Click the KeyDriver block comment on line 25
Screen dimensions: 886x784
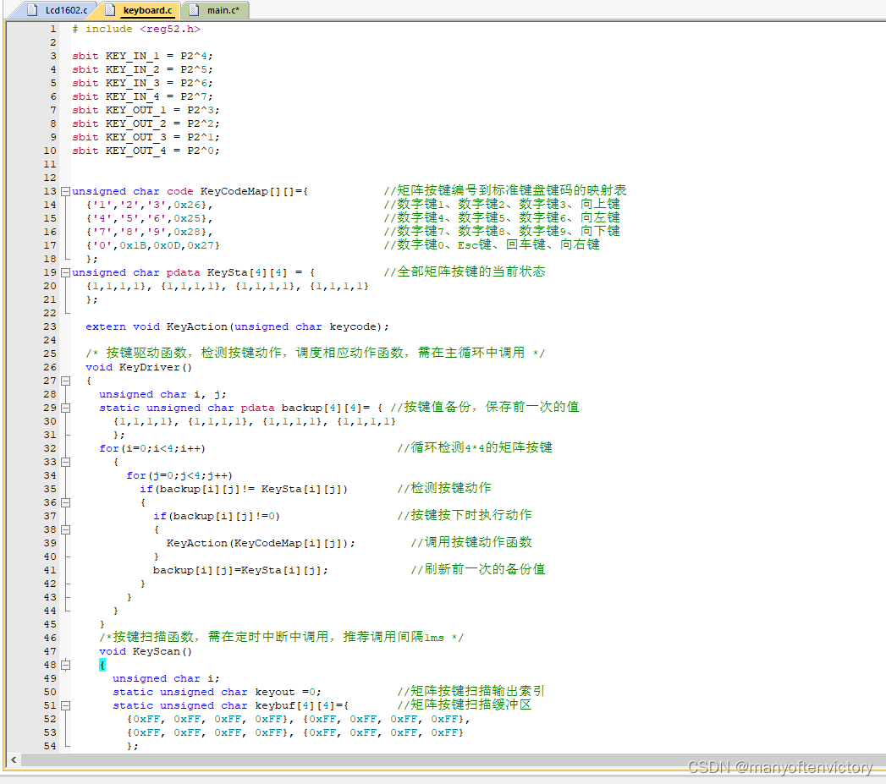point(316,354)
